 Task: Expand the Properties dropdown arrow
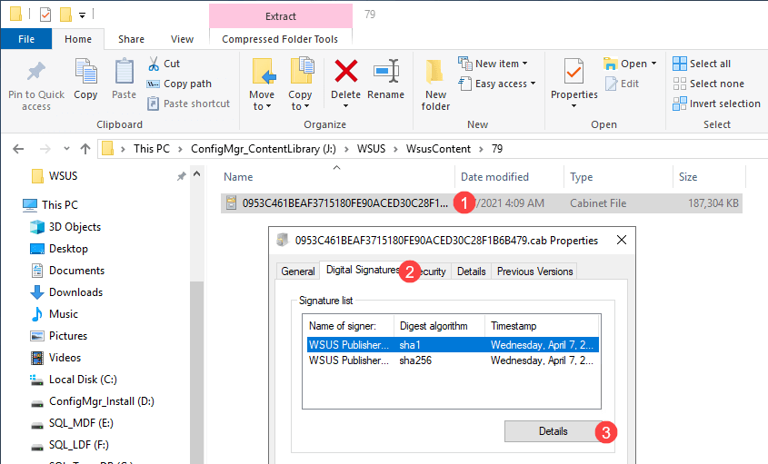coord(574,106)
